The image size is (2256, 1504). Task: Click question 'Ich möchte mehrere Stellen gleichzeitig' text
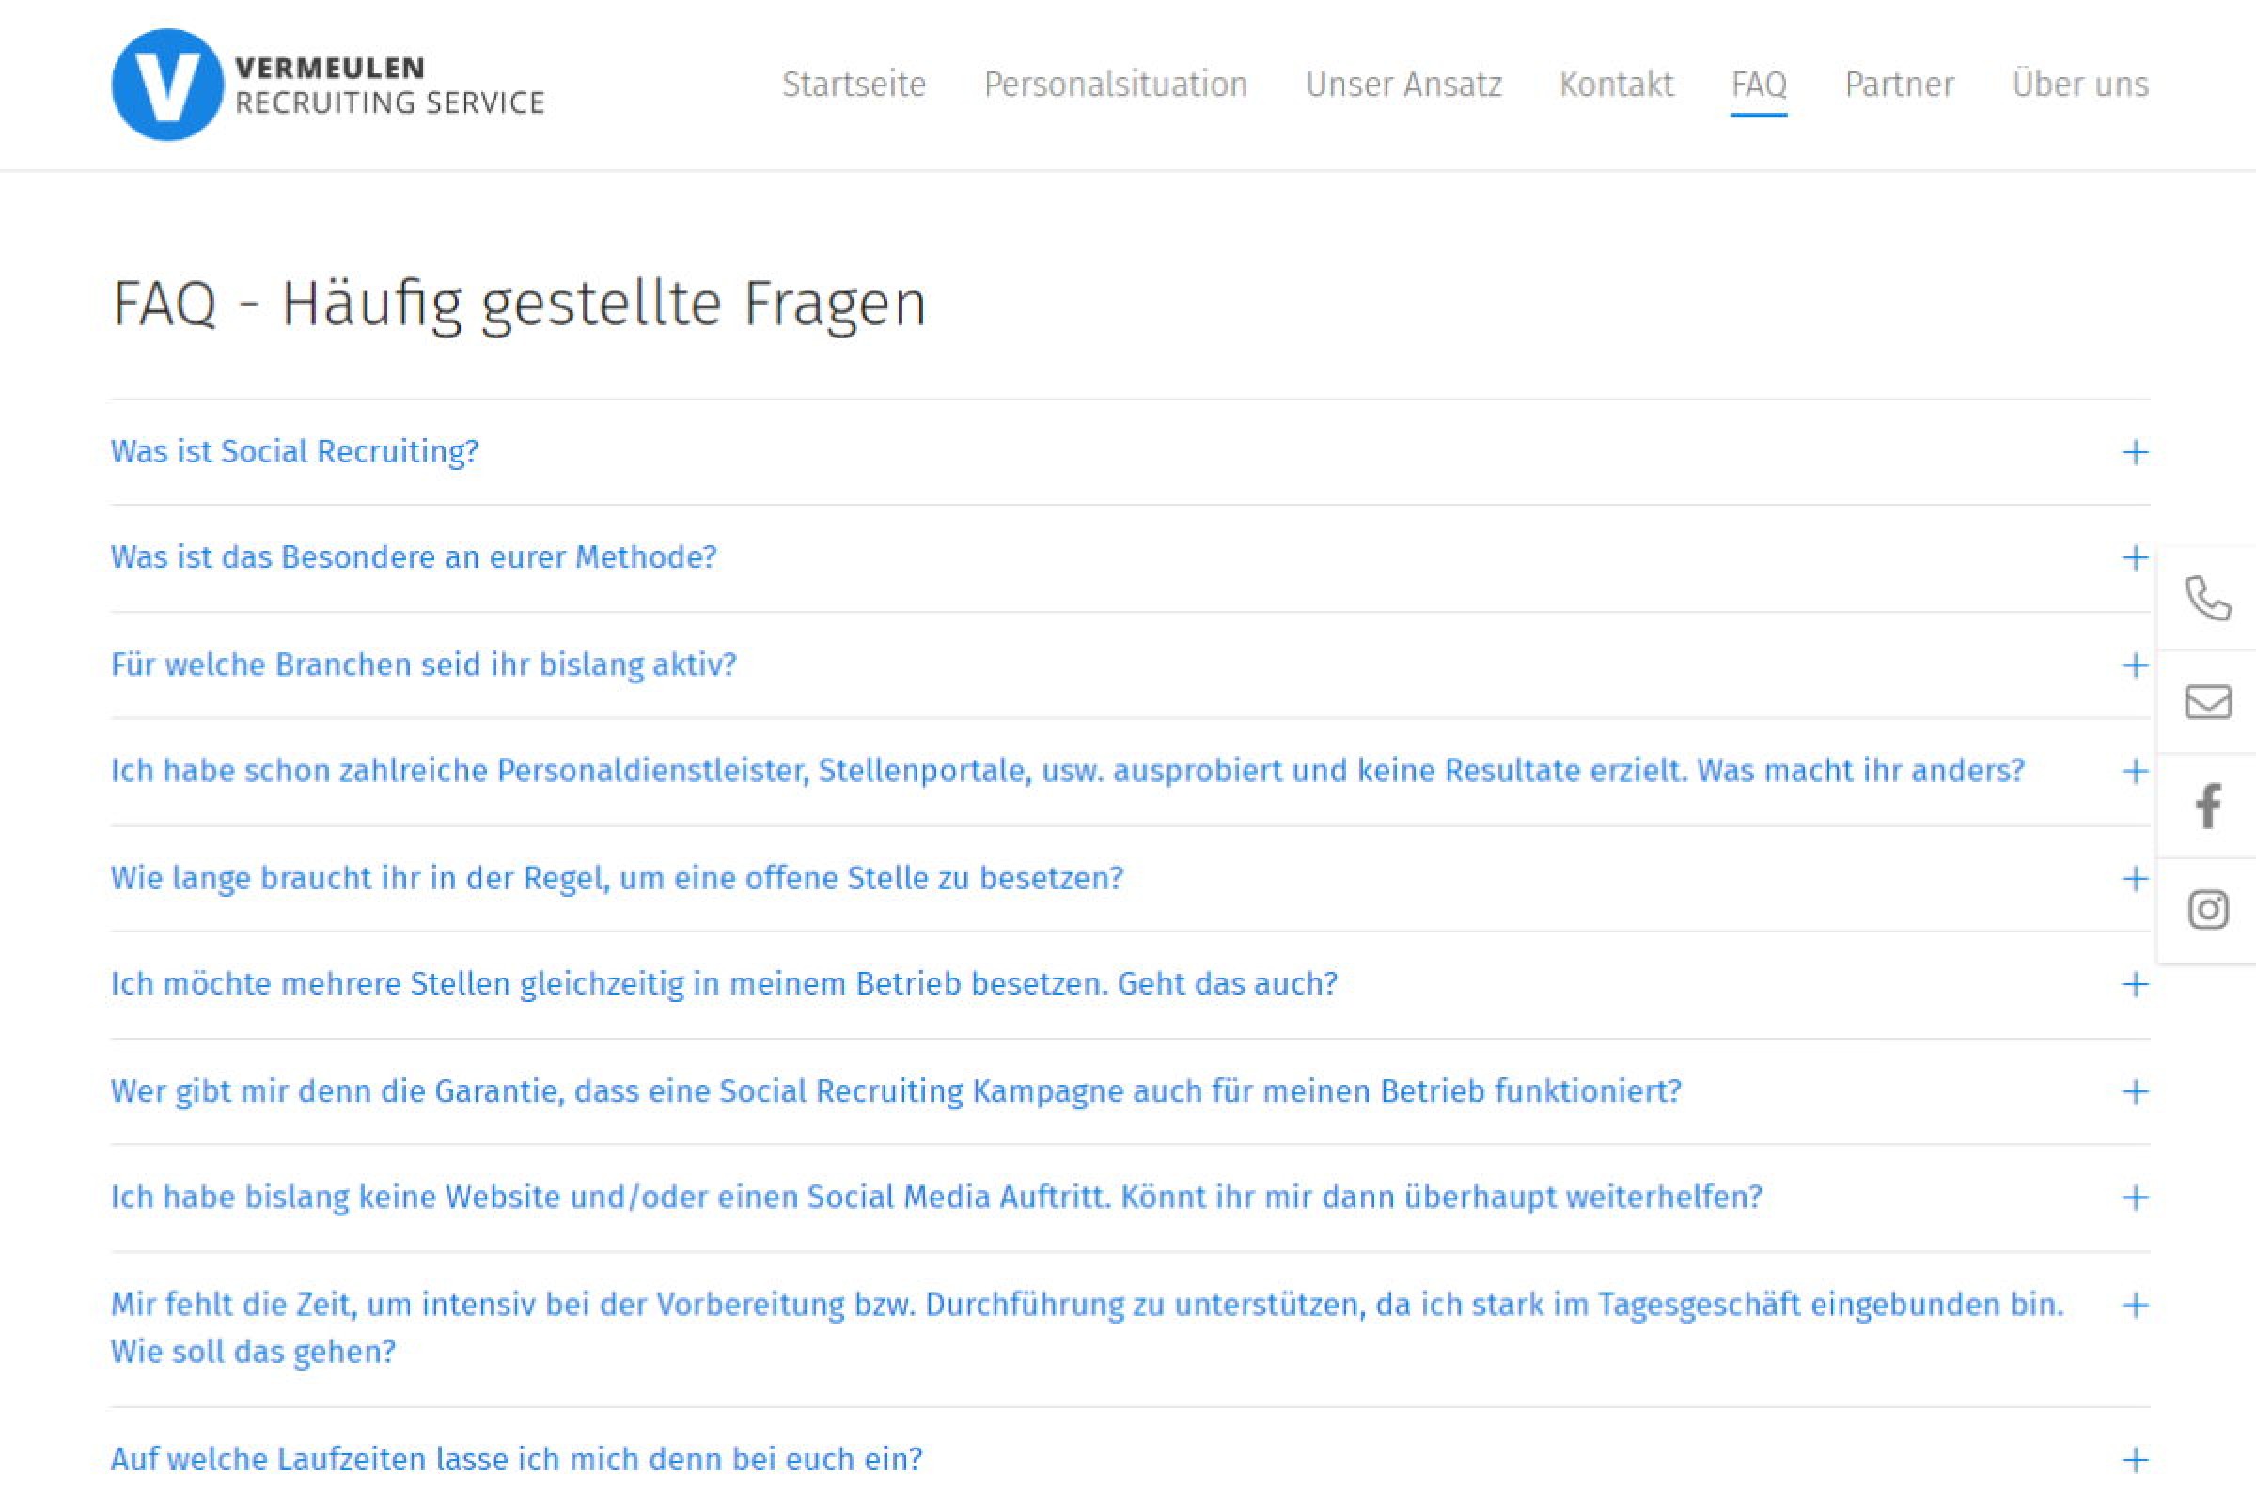pos(723,984)
